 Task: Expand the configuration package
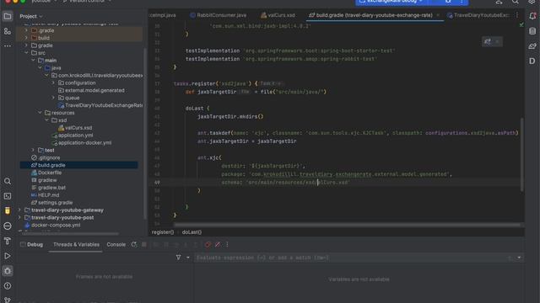click(x=53, y=82)
